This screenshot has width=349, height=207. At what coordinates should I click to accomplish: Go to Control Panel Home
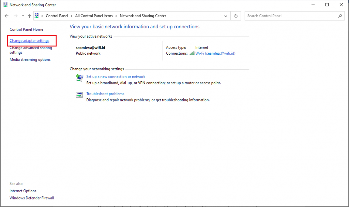point(26,30)
